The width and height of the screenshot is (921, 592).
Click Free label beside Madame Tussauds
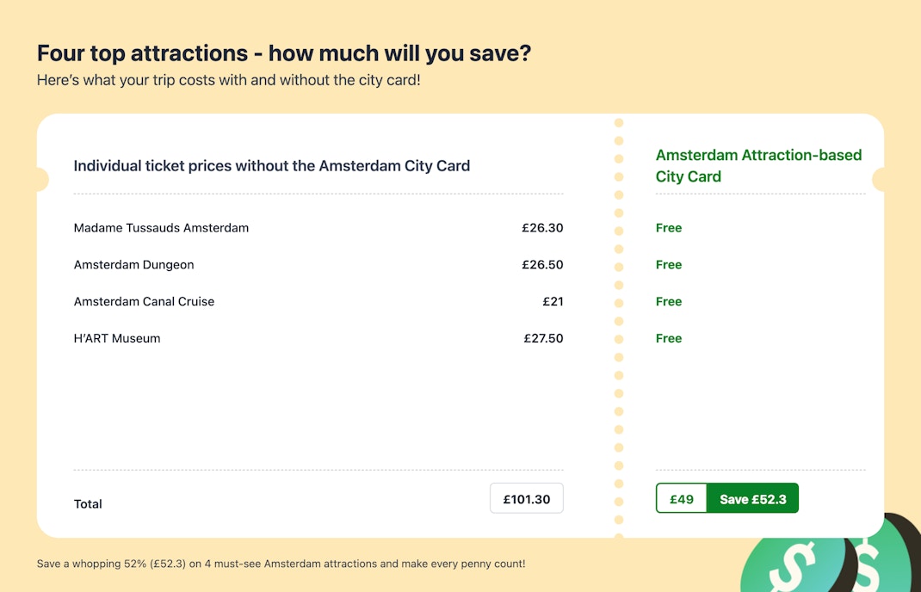tap(669, 228)
